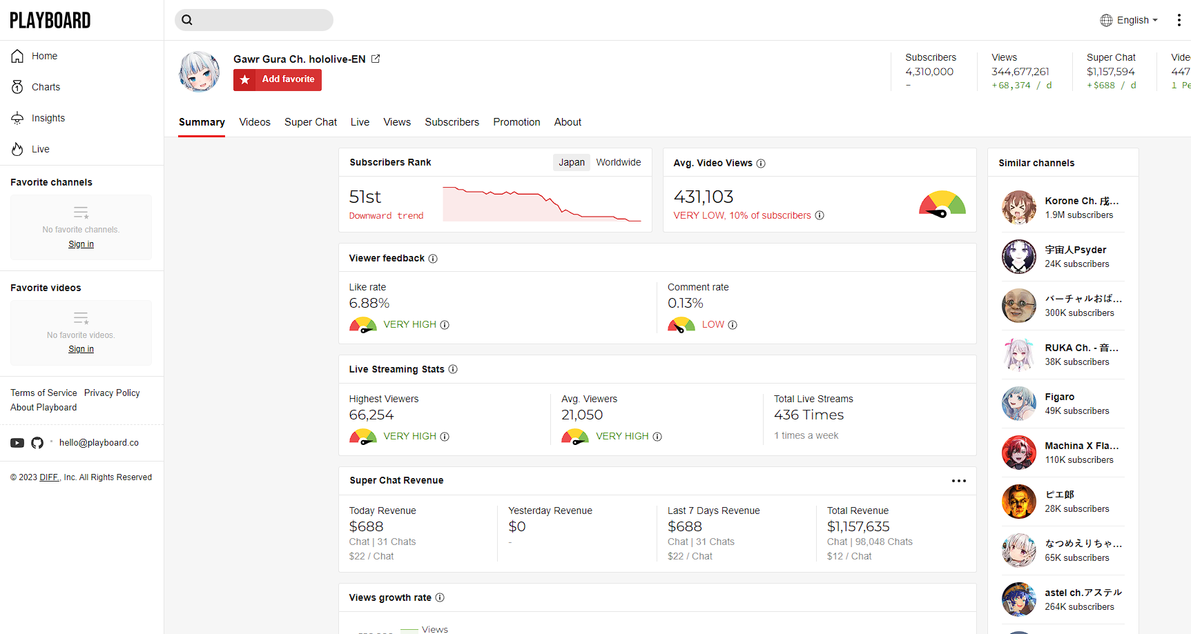Switch to Super Chat tab
The image size is (1191, 634).
pyautogui.click(x=311, y=122)
